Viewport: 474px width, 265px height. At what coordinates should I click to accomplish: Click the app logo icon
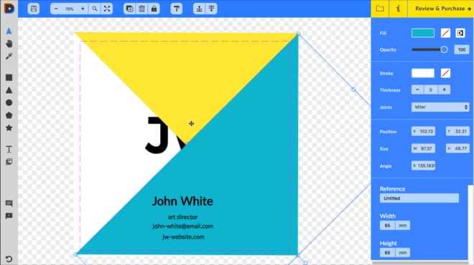coord(9,9)
